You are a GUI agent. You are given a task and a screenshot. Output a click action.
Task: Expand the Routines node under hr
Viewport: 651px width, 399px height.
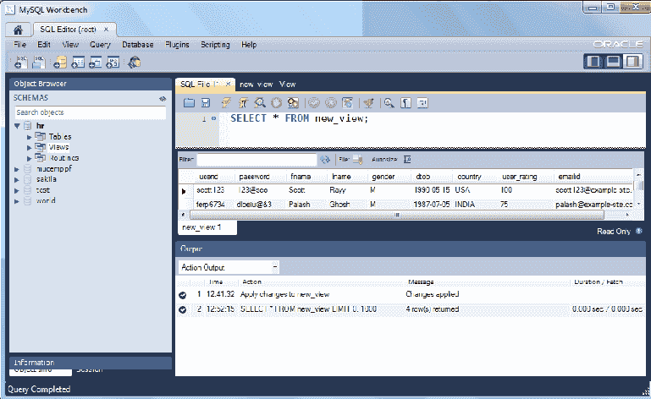pyautogui.click(x=29, y=158)
